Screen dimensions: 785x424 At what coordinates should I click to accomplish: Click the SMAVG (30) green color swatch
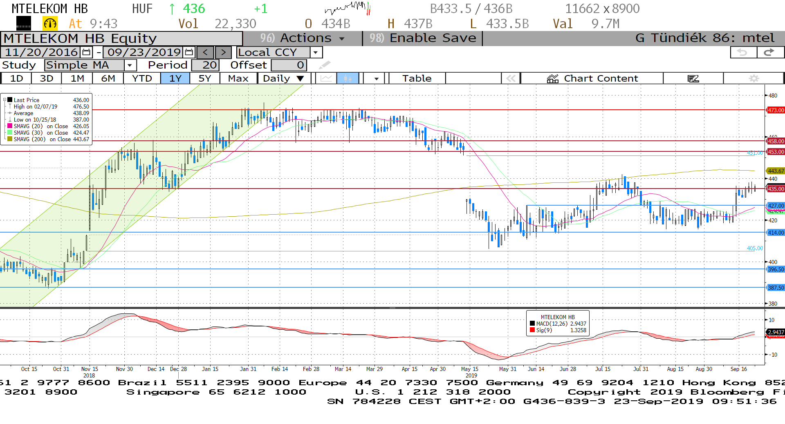pos(10,132)
